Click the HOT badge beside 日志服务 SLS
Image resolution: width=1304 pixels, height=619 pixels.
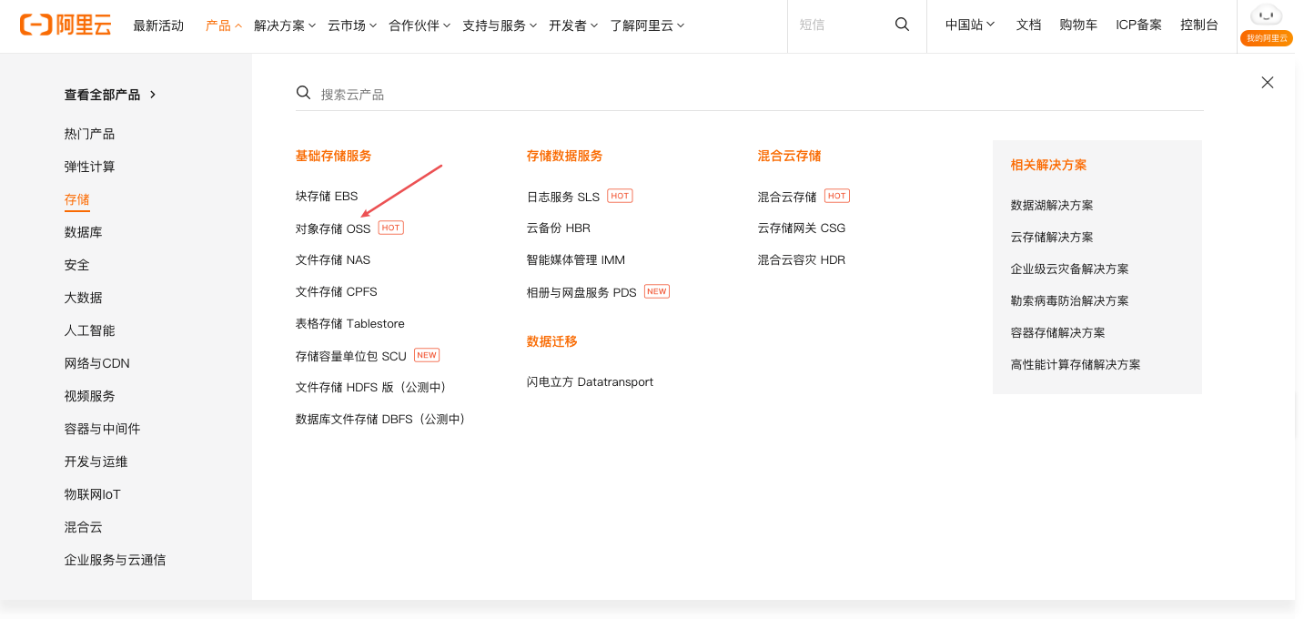619,195
